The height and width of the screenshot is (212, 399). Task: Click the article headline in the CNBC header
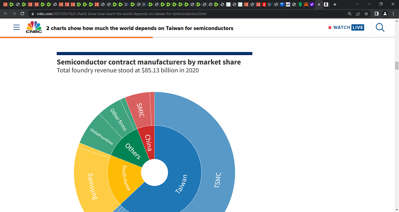point(140,28)
